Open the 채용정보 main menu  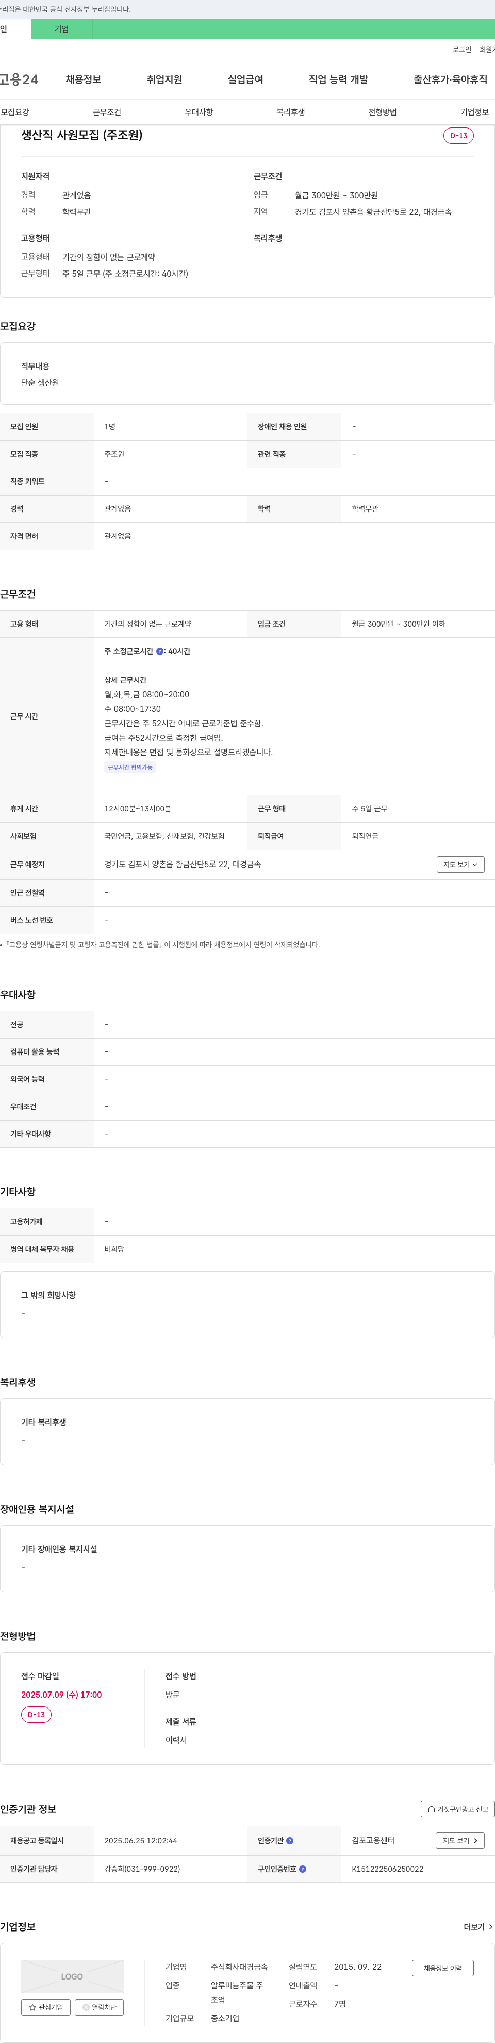(x=83, y=79)
